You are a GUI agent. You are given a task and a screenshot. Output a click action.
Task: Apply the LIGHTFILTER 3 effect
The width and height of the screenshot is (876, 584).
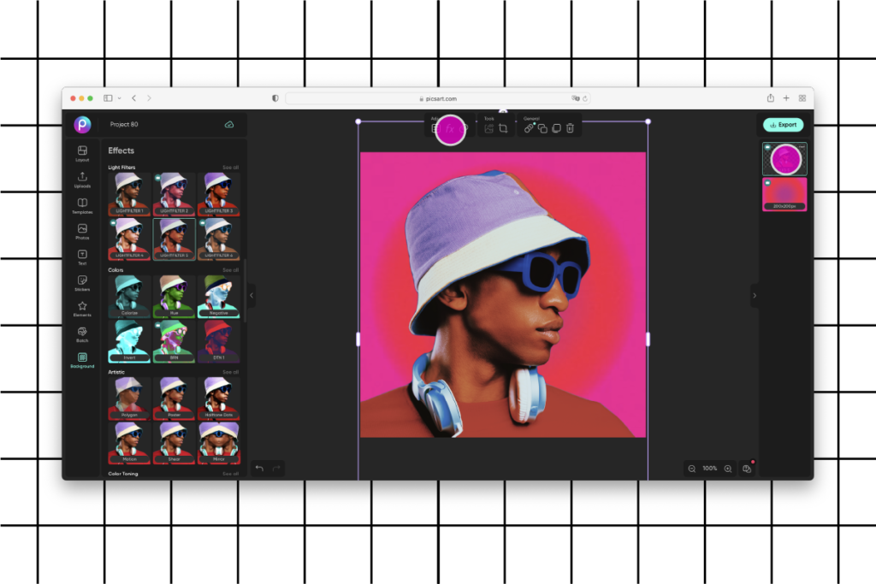coord(218,193)
